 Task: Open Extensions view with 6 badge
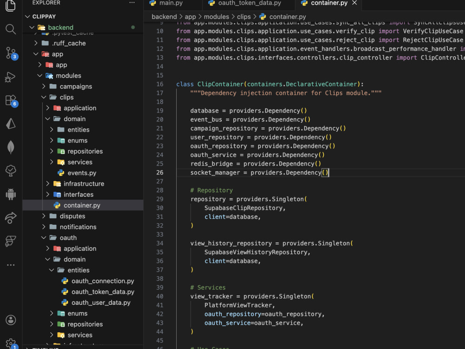[x=11, y=101]
